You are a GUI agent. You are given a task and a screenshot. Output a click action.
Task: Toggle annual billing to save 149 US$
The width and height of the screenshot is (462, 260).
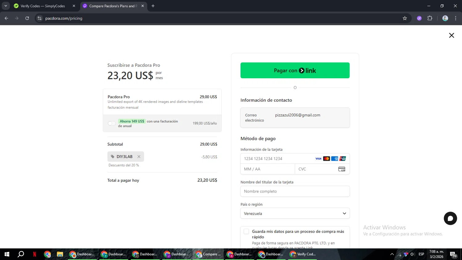[112, 124]
